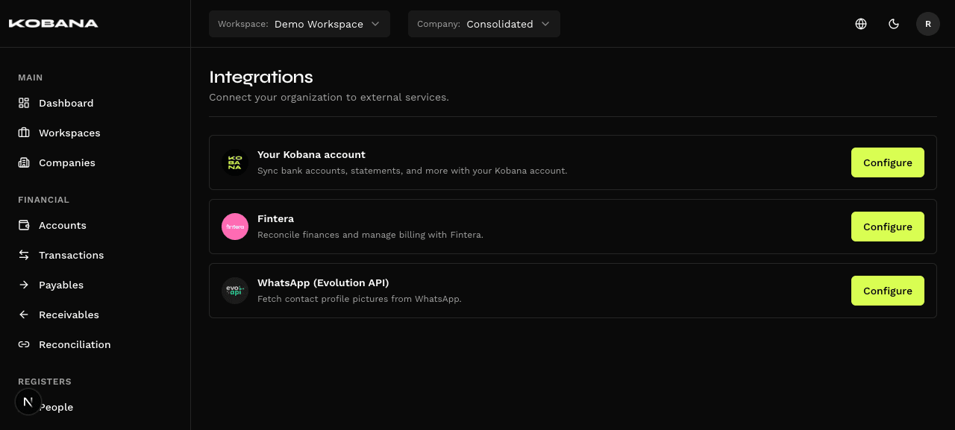Click the REGISTERS section label

click(x=45, y=382)
